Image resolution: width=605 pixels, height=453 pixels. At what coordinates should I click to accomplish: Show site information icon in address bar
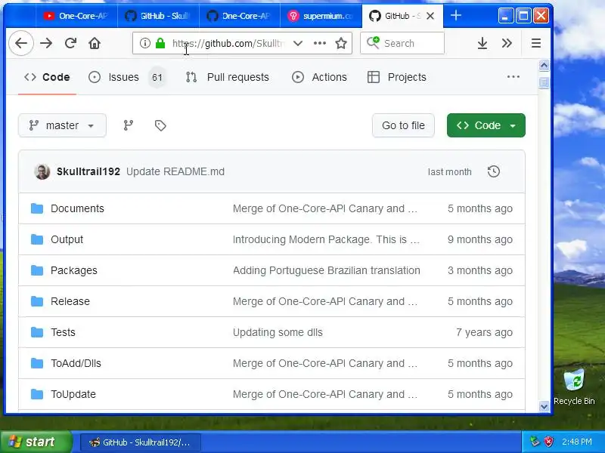[x=144, y=43]
